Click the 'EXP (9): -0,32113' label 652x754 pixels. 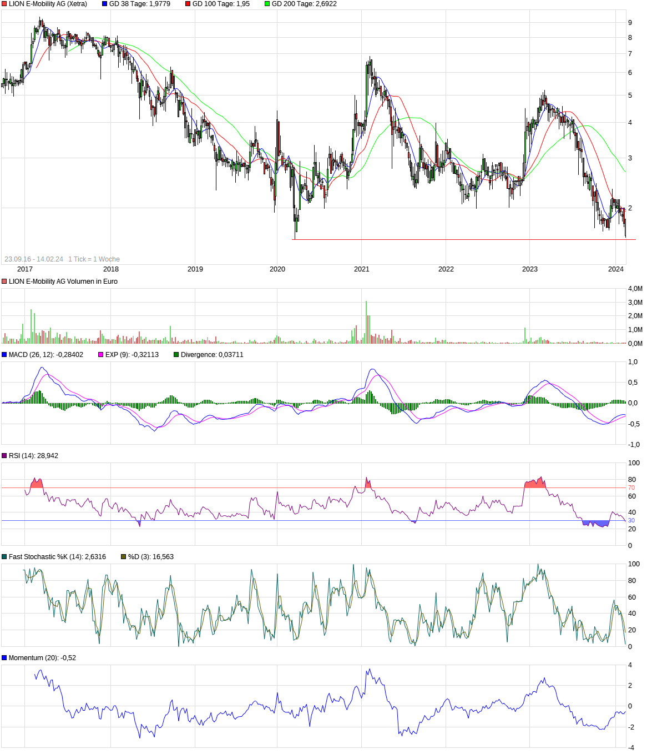point(132,355)
